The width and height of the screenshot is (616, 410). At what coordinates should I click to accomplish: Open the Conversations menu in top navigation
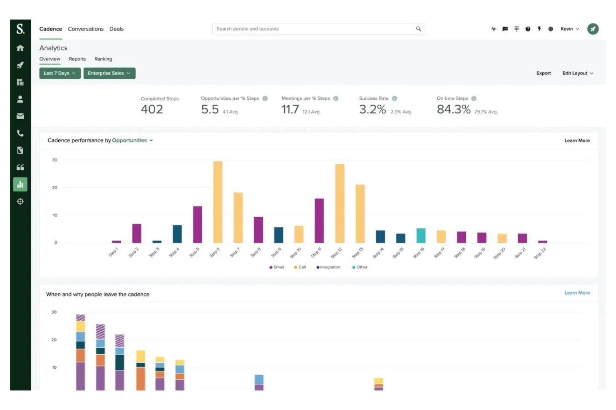[x=86, y=29]
